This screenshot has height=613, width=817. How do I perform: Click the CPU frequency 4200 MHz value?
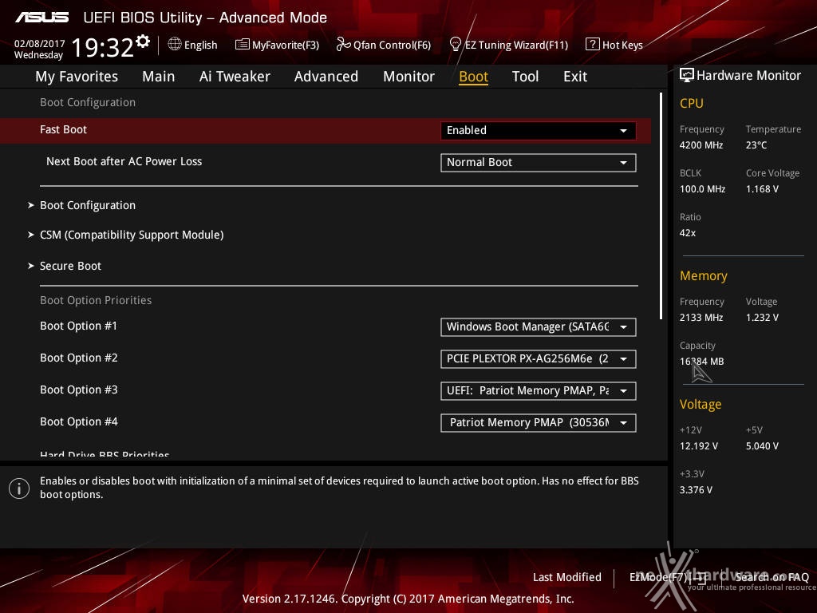[701, 145]
